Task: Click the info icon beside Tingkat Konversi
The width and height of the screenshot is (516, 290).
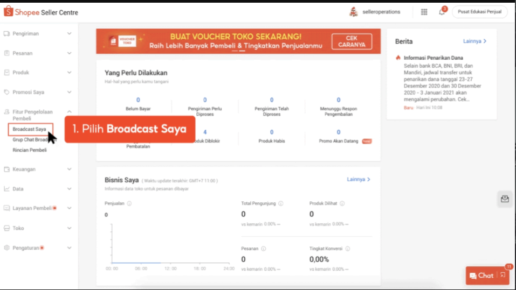Action: coord(348,249)
